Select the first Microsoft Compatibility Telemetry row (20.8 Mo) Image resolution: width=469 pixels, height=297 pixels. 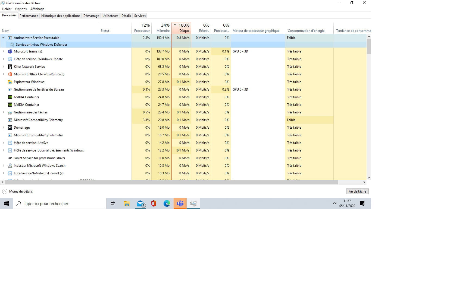pyautogui.click(x=183, y=120)
